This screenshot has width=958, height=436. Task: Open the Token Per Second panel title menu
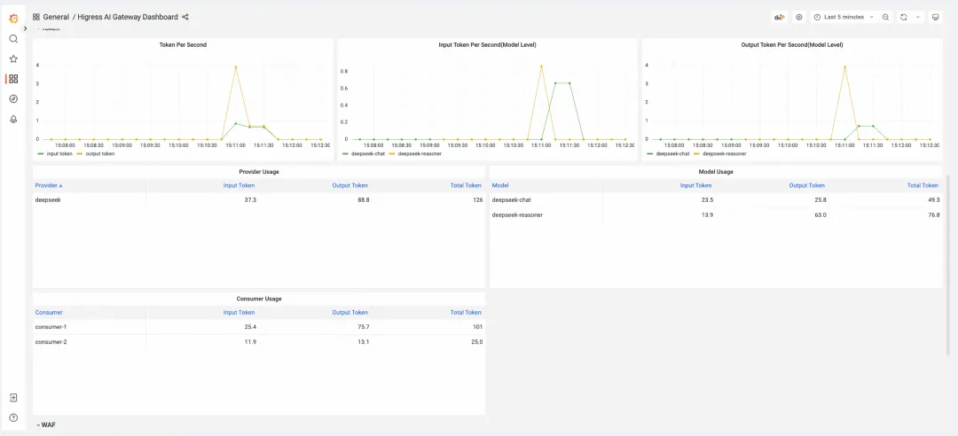183,44
